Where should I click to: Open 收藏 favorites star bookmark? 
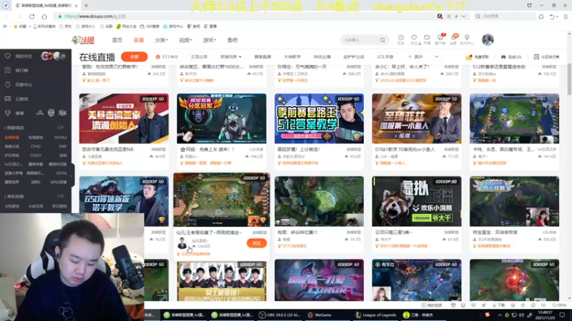click(x=20, y=26)
